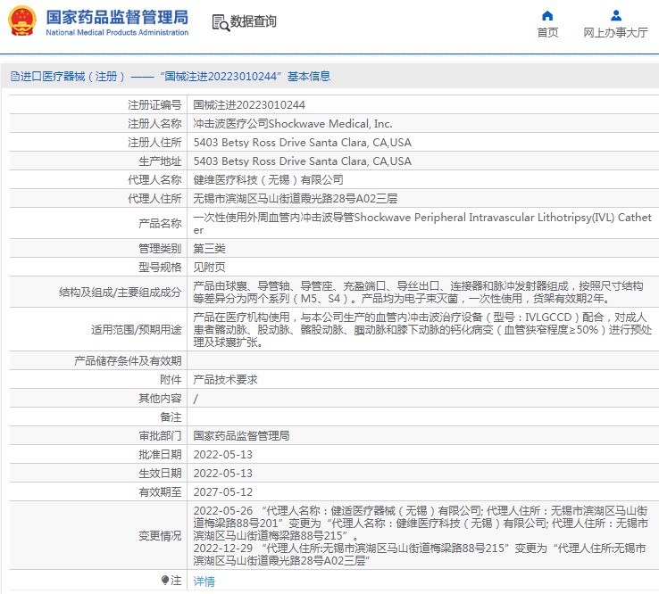
Task: Go to 首页 text link
Action: click(x=547, y=32)
